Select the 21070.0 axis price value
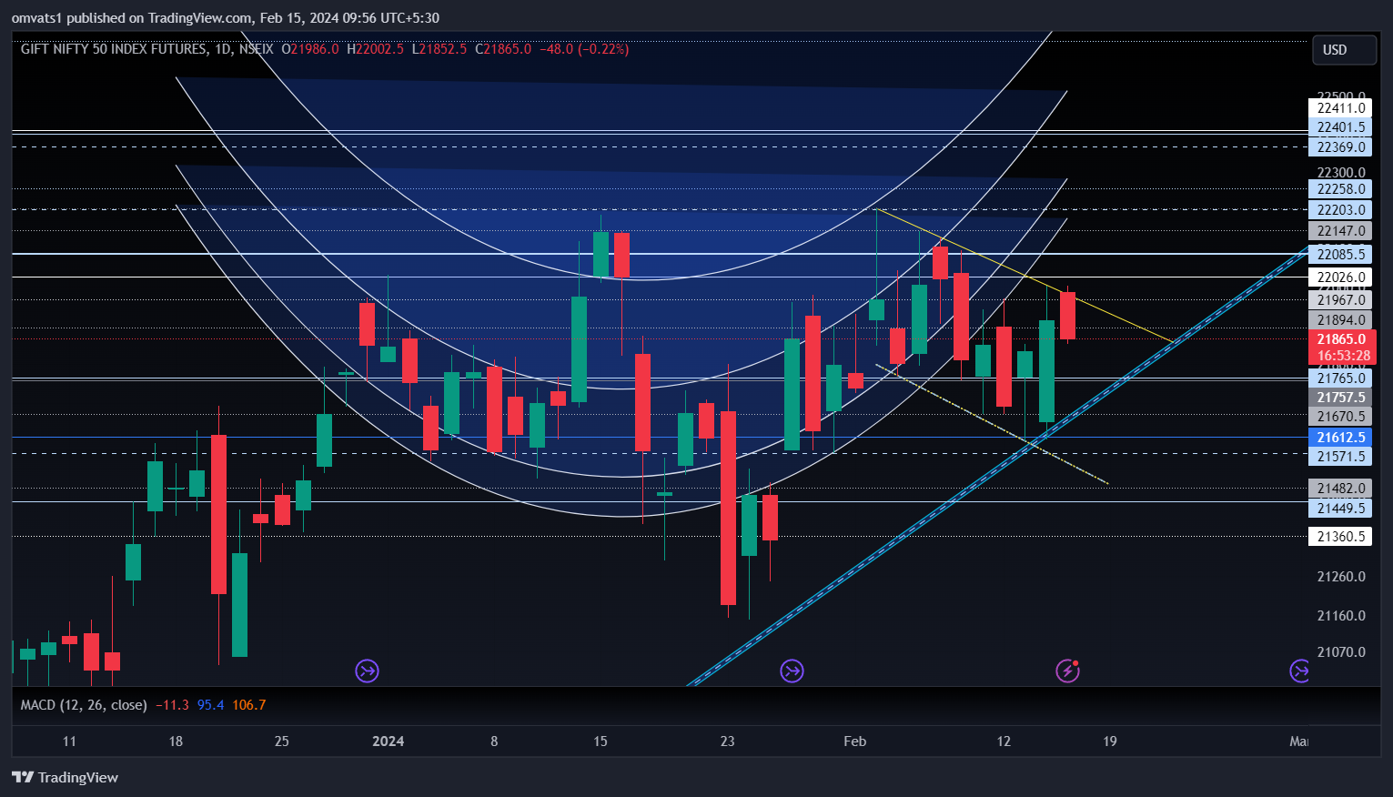The image size is (1393, 797). point(1341,652)
